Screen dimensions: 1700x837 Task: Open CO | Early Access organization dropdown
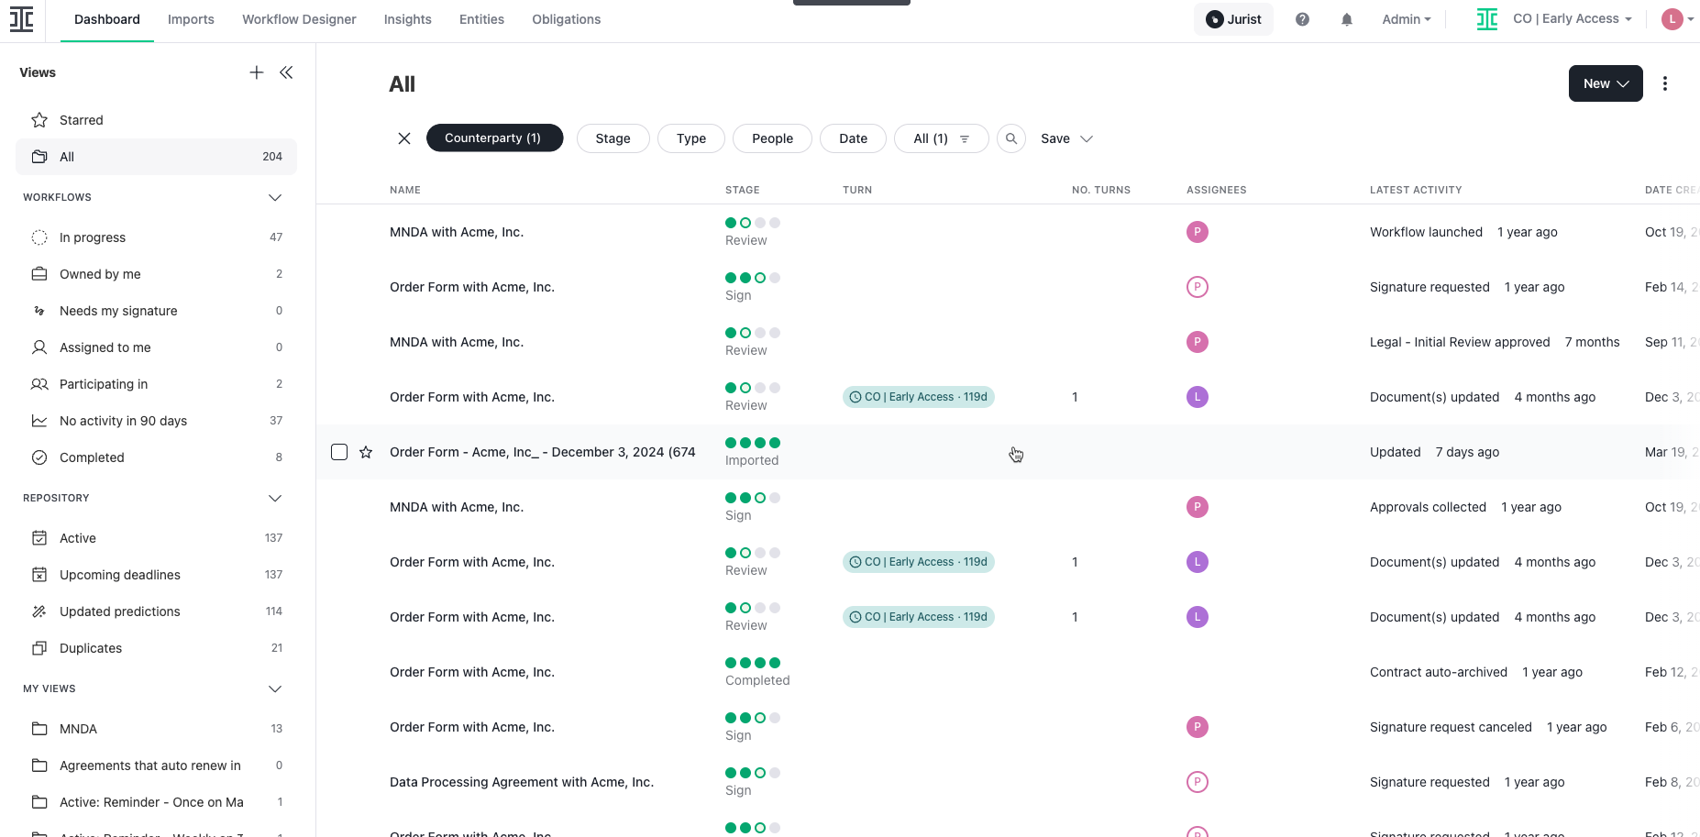1572,19
